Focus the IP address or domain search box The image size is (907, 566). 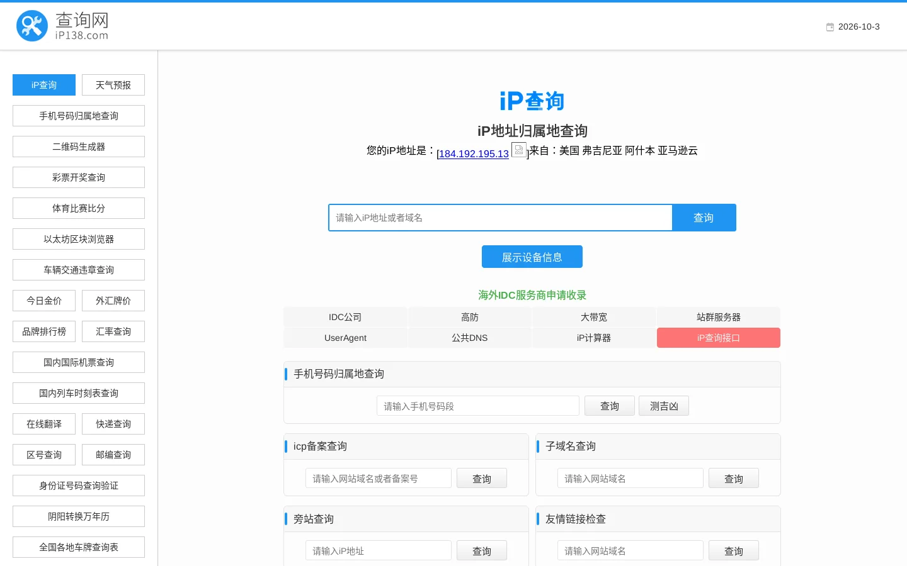[x=501, y=218]
